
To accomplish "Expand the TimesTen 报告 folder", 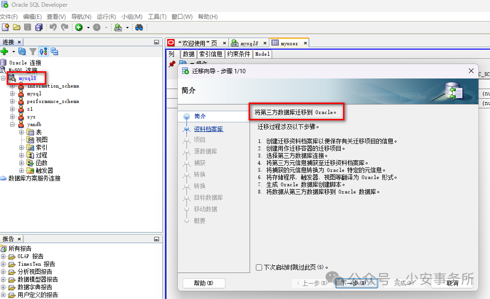I will point(3,264).
